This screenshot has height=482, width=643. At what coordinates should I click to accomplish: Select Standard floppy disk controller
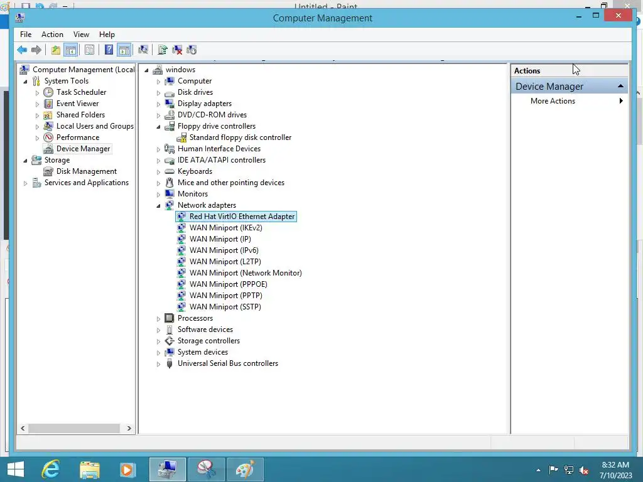click(240, 137)
